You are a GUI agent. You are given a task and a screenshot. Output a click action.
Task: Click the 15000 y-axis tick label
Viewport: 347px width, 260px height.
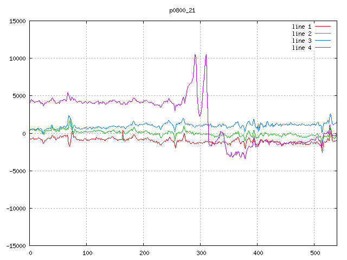[17, 21]
